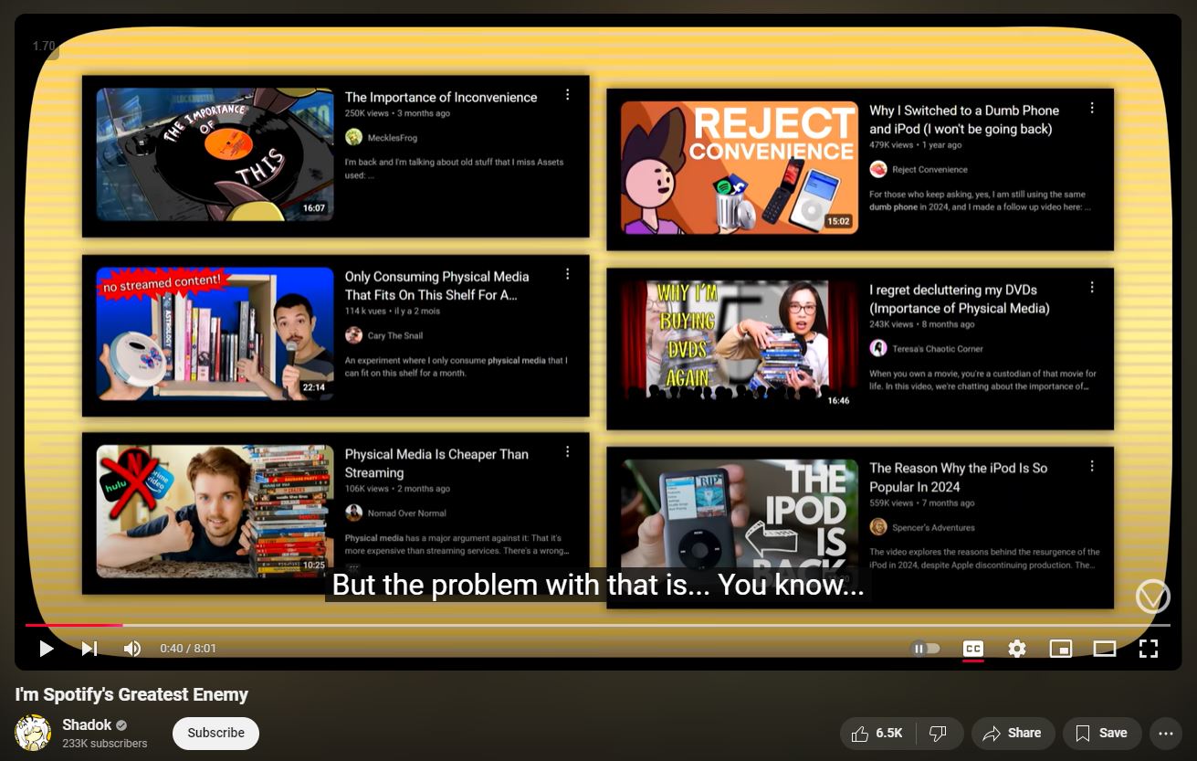The height and width of the screenshot is (761, 1197).
Task: Click 'Physical Media Is Cheaper Than Streaming' title
Action: [436, 463]
